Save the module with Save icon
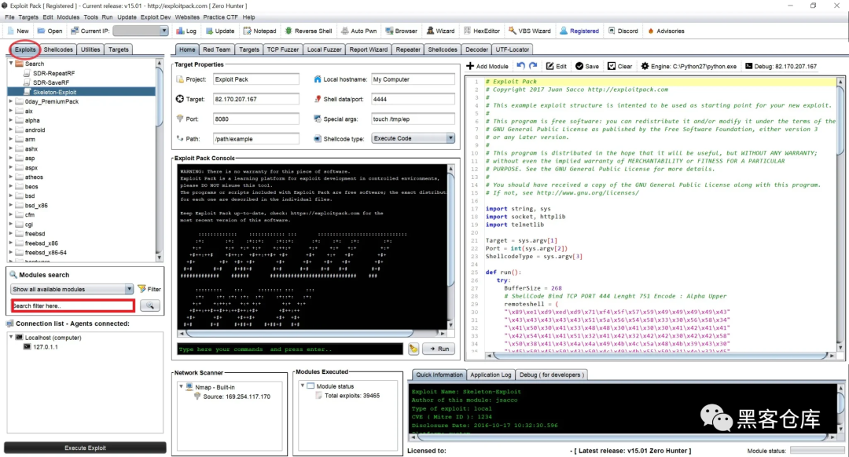The height and width of the screenshot is (457, 849). click(x=579, y=66)
